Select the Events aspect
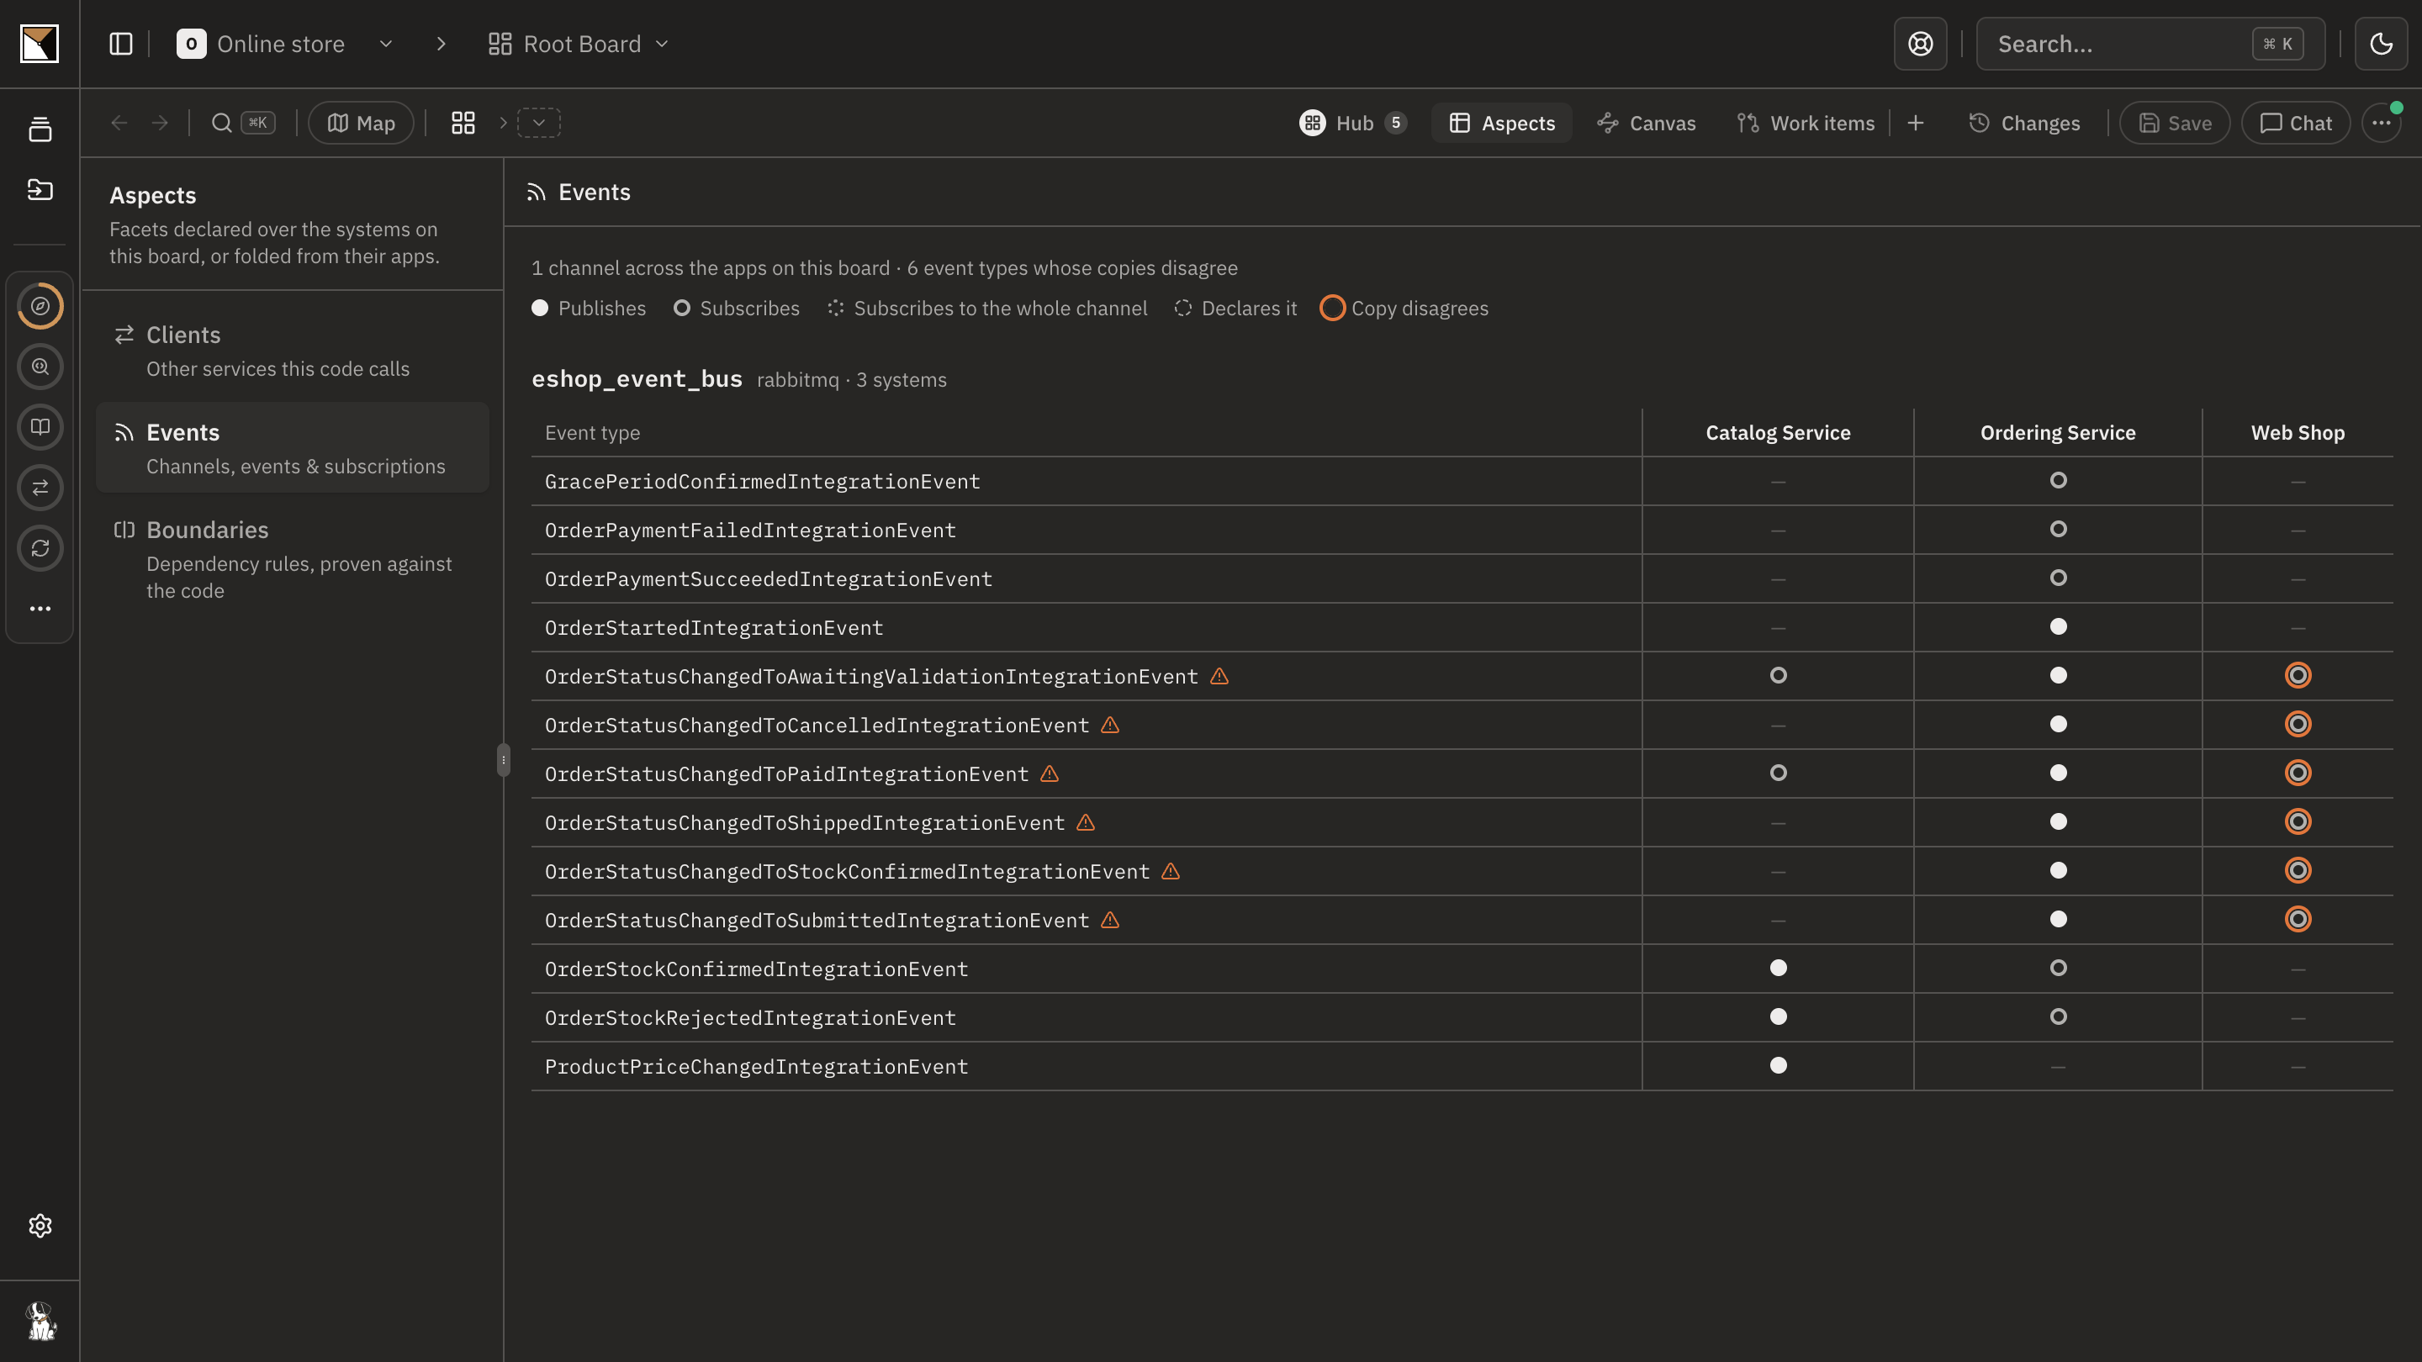Screen dimensions: 2422x1362 click(x=293, y=447)
